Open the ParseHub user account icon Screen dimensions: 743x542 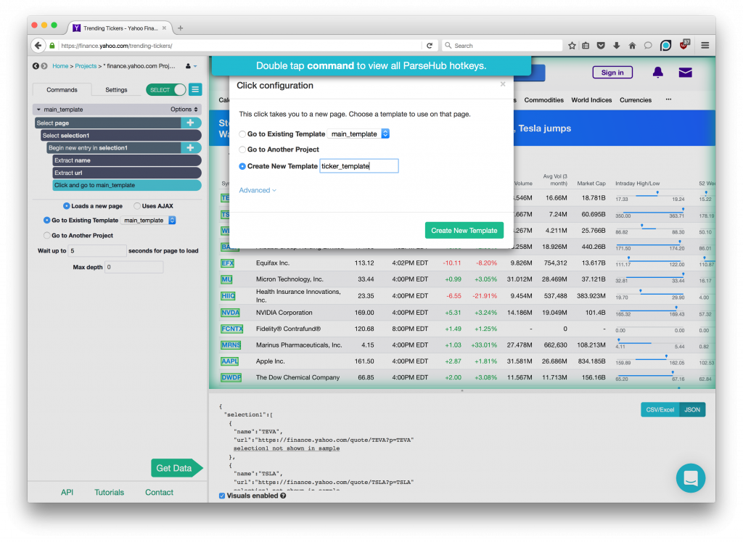pos(191,66)
